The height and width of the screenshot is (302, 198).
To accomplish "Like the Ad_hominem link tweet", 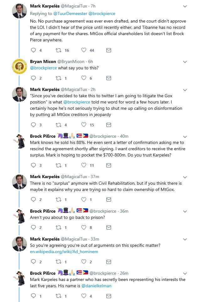I will 84,262.
